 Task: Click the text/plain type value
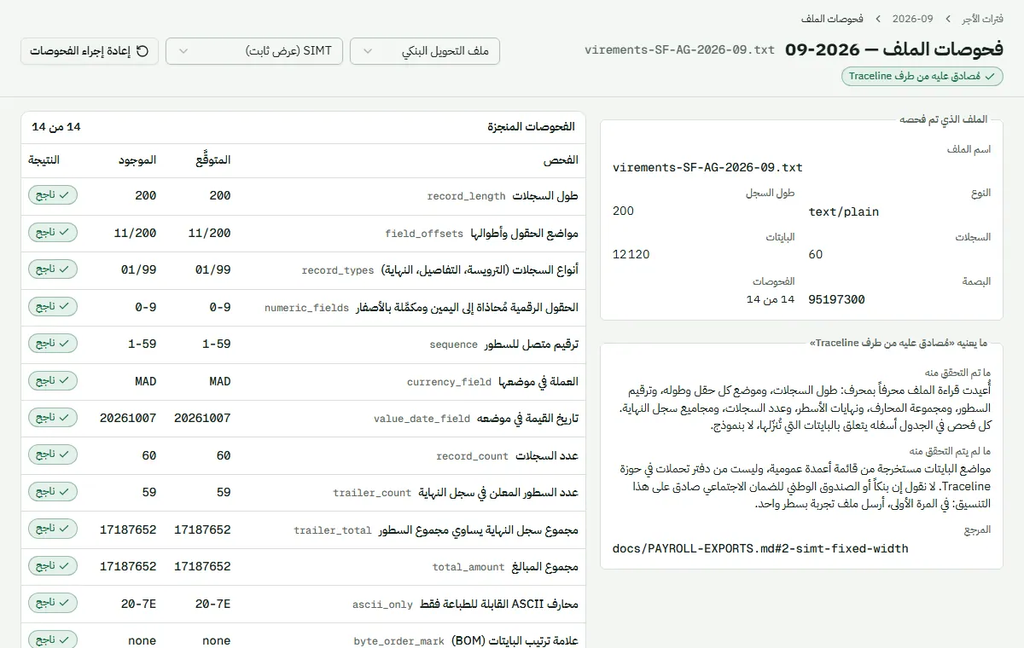(x=844, y=211)
